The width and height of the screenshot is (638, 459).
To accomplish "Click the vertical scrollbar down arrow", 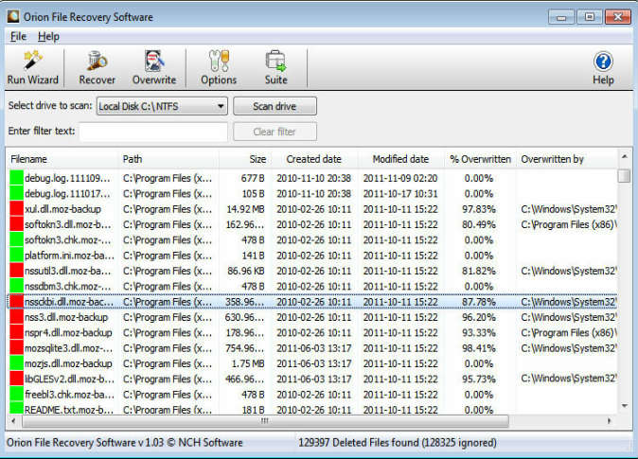I will point(624,405).
